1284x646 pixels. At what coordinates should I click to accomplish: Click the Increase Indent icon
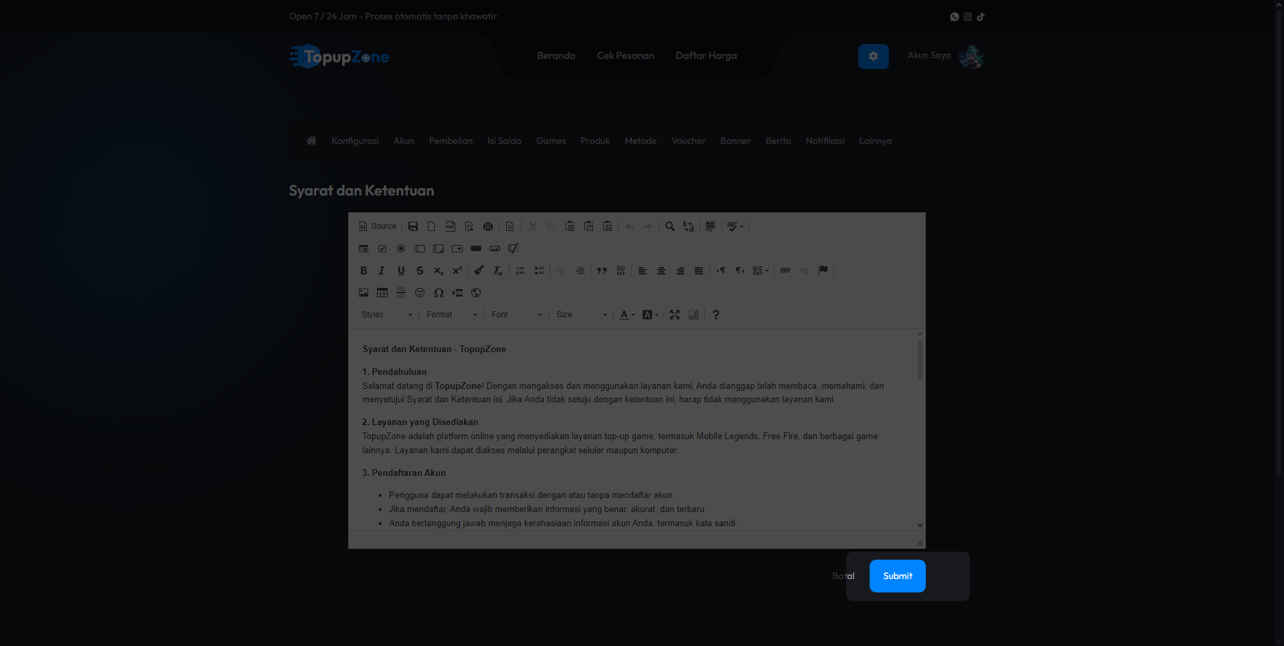[580, 270]
